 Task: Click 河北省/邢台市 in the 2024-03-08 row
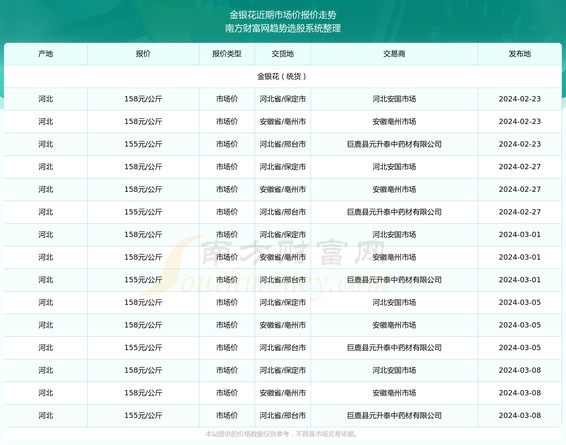pyautogui.click(x=283, y=416)
